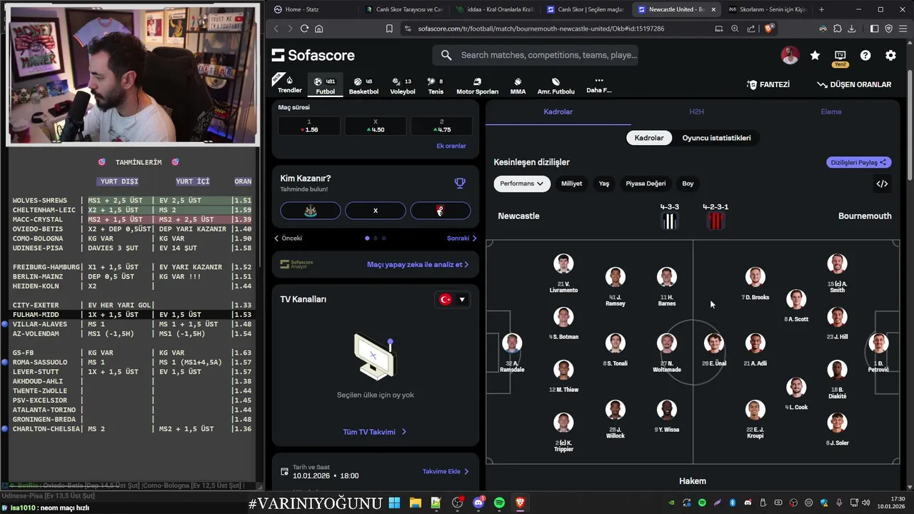914x514 pixels.
Task: Open the FANTEZİ link
Action: pos(768,84)
